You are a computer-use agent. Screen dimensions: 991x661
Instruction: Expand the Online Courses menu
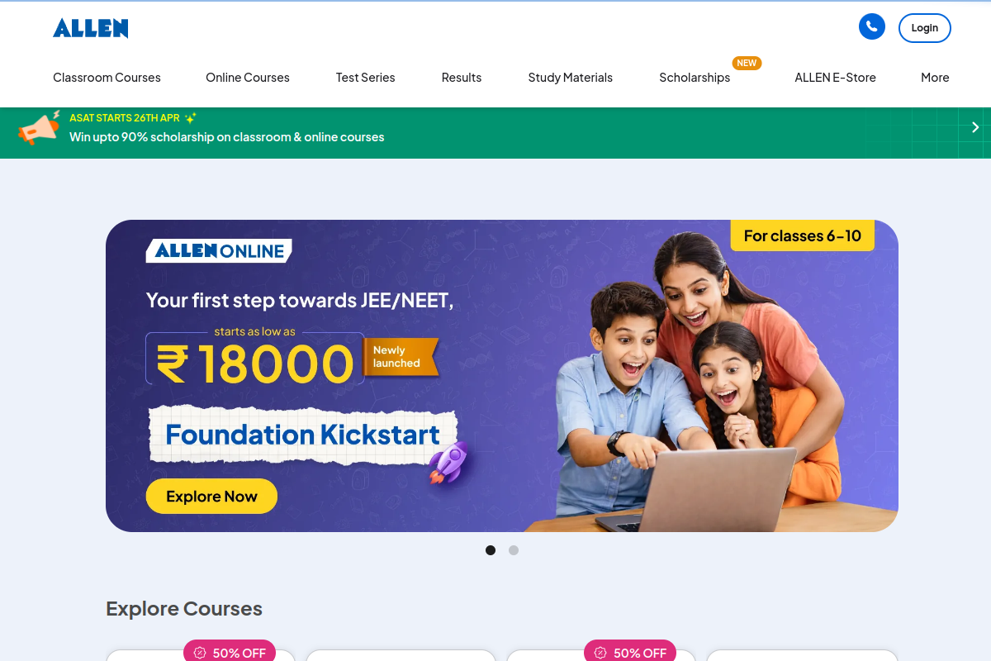248,78
